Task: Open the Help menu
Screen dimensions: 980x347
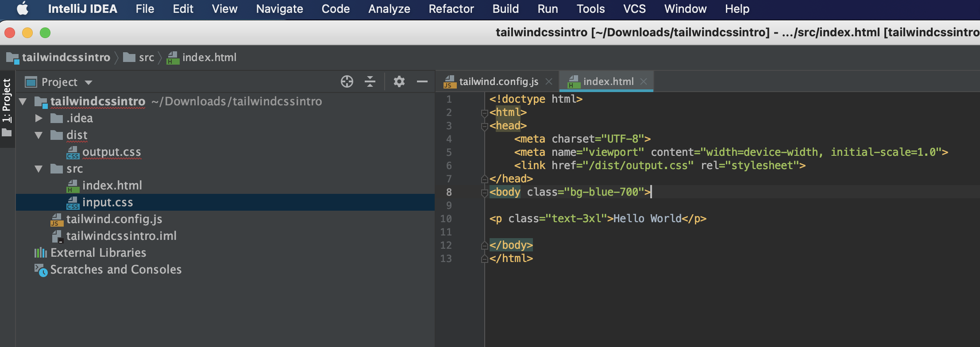Action: tap(737, 9)
